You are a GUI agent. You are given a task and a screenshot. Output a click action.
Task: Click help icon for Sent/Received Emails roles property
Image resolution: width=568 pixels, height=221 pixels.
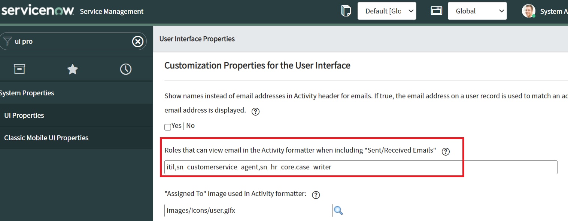tap(446, 151)
